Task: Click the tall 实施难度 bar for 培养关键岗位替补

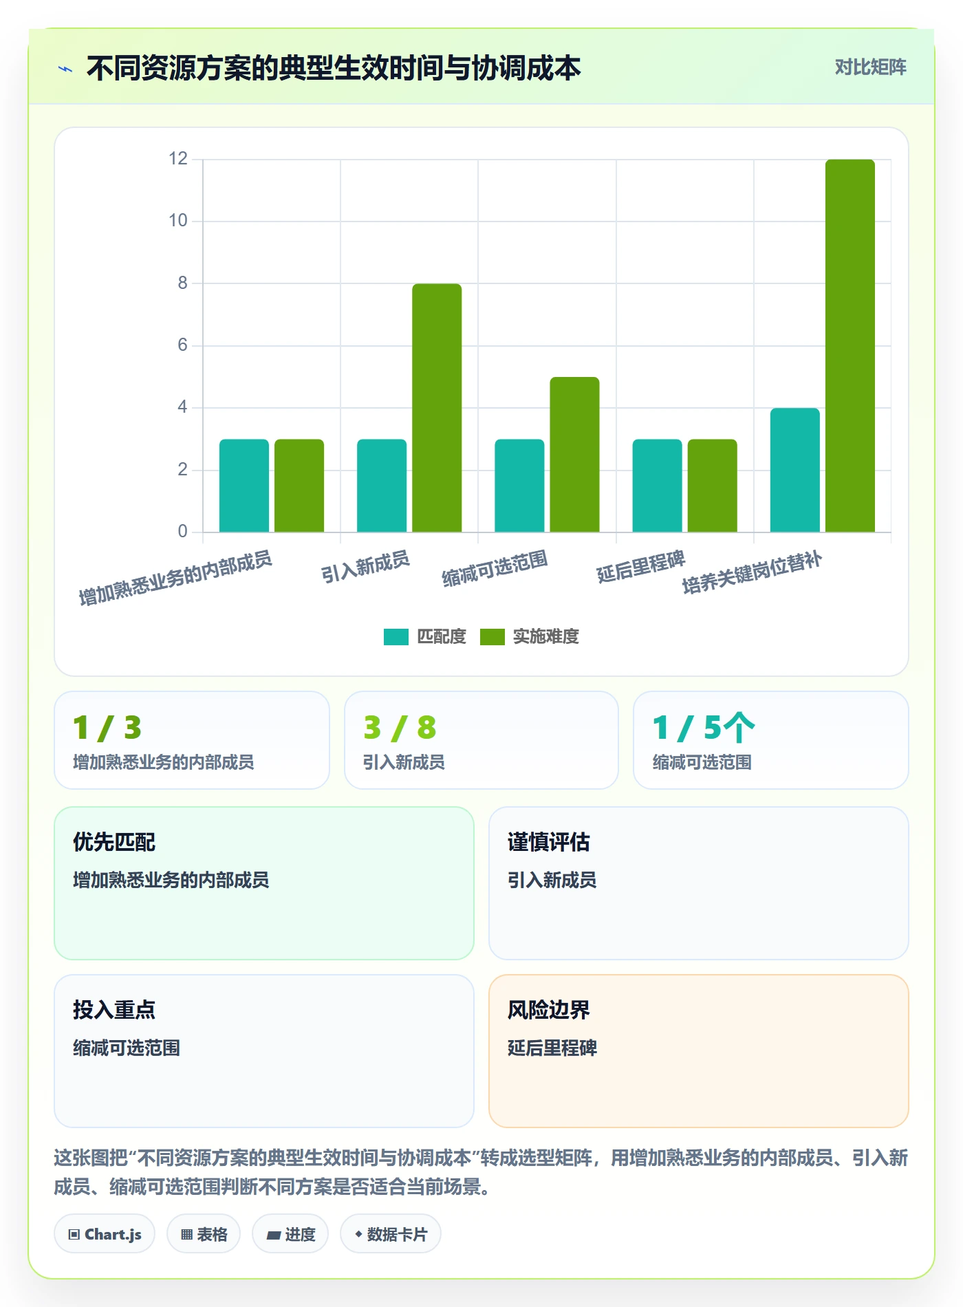Action: [850, 345]
